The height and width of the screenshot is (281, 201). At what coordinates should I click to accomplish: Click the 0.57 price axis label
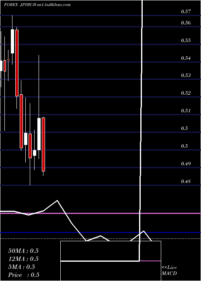coord(186,12)
